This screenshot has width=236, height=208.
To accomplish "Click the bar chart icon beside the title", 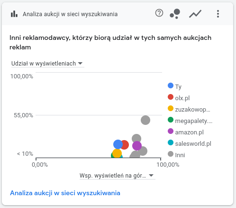I will click(14, 14).
